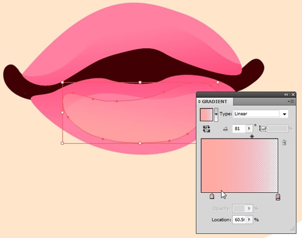The width and height of the screenshot is (302, 238).
Task: Select the left pink gradient stop
Action: tap(212, 196)
